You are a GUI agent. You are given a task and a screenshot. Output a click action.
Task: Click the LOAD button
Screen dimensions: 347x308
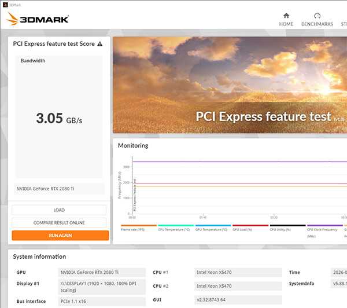(x=59, y=210)
